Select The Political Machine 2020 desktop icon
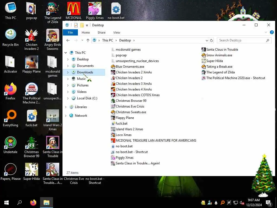 (x=31, y=93)
